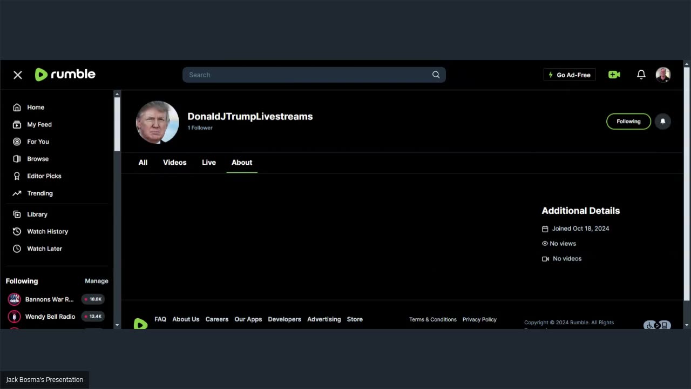Open the user profile avatar menu
The height and width of the screenshot is (389, 691).
click(663, 75)
